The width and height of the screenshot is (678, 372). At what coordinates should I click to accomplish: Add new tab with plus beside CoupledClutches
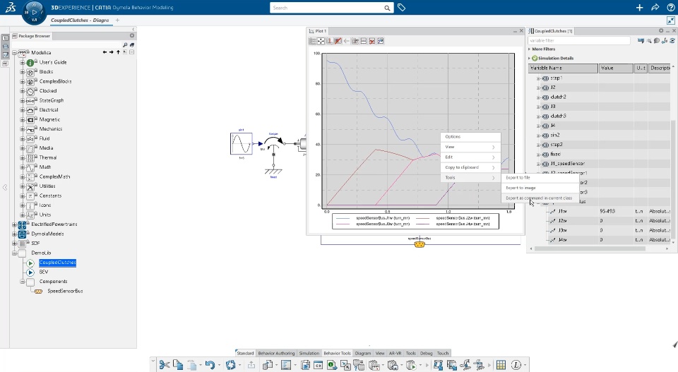[117, 20]
